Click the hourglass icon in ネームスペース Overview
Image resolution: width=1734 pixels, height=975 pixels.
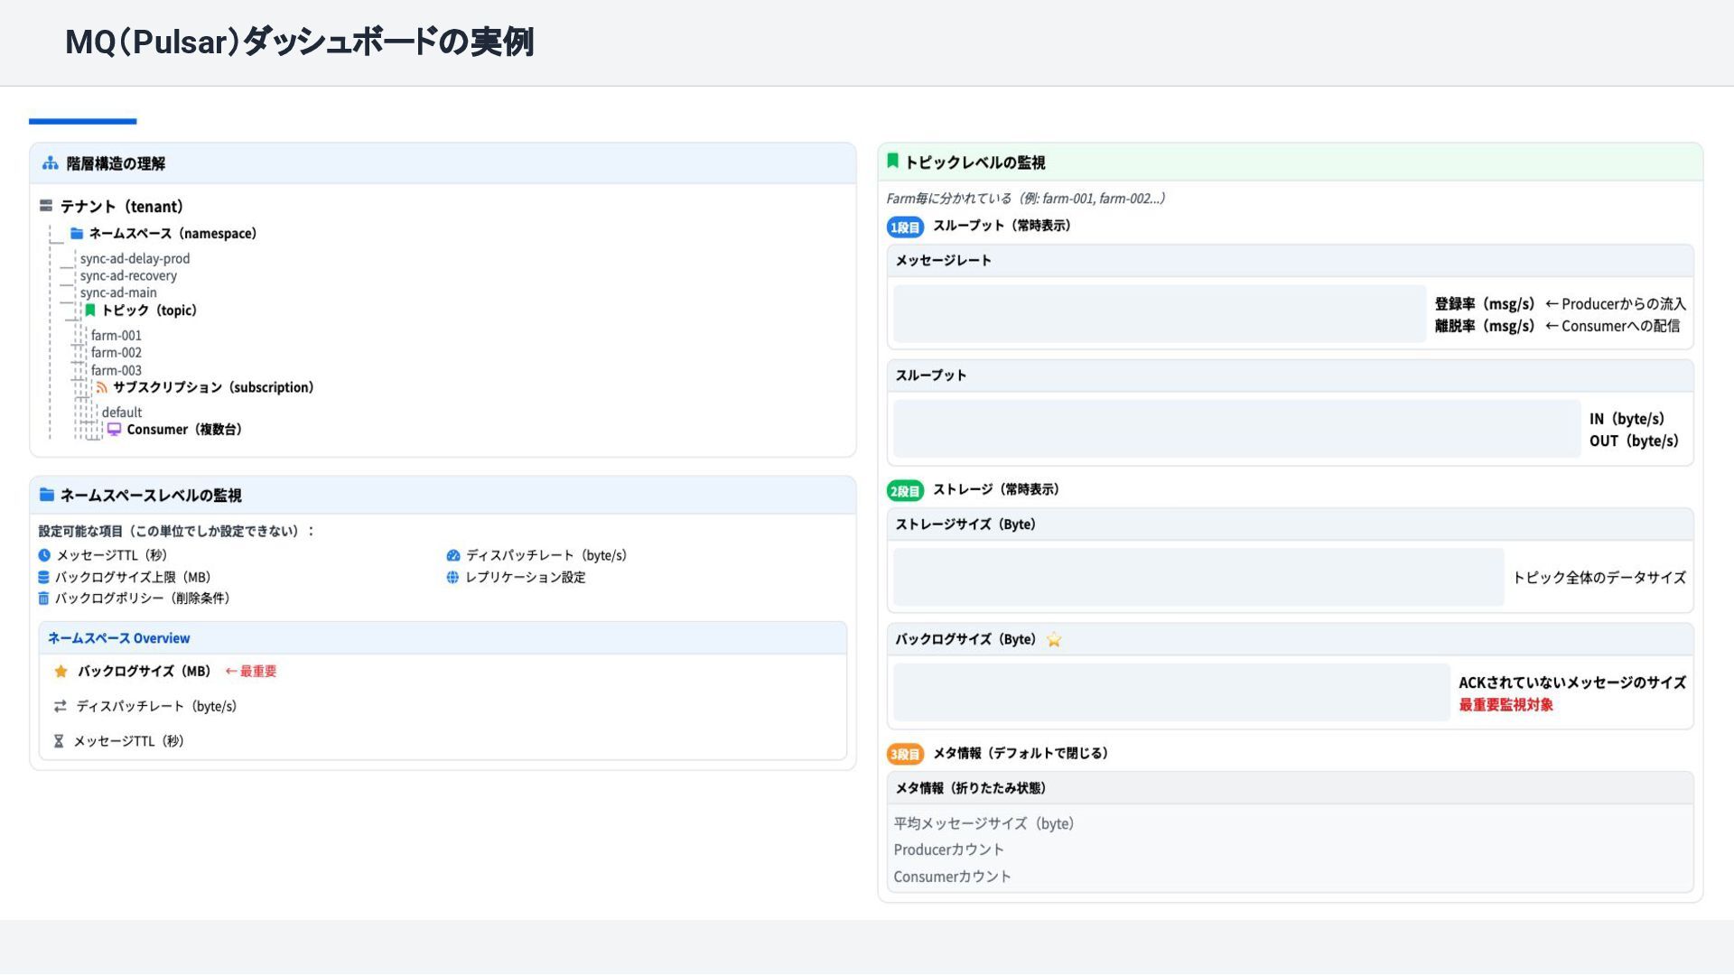coord(59,741)
